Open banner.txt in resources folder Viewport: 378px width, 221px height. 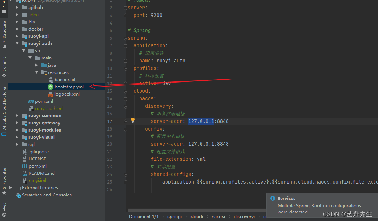pos(65,80)
